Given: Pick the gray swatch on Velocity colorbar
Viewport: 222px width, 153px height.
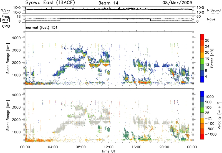Looking at the screenshot, I should (x=202, y=115).
